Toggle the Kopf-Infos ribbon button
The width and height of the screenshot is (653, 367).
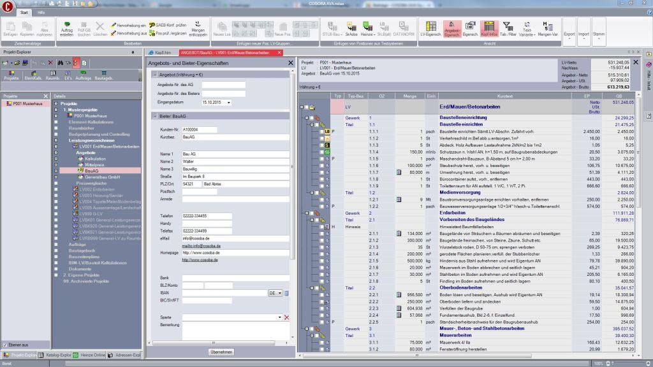click(x=489, y=29)
